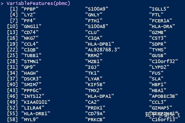This screenshot has width=185, height=123.
Task: Click the VariableFeatures(pbmc) command text
Action: [x=38, y=3]
